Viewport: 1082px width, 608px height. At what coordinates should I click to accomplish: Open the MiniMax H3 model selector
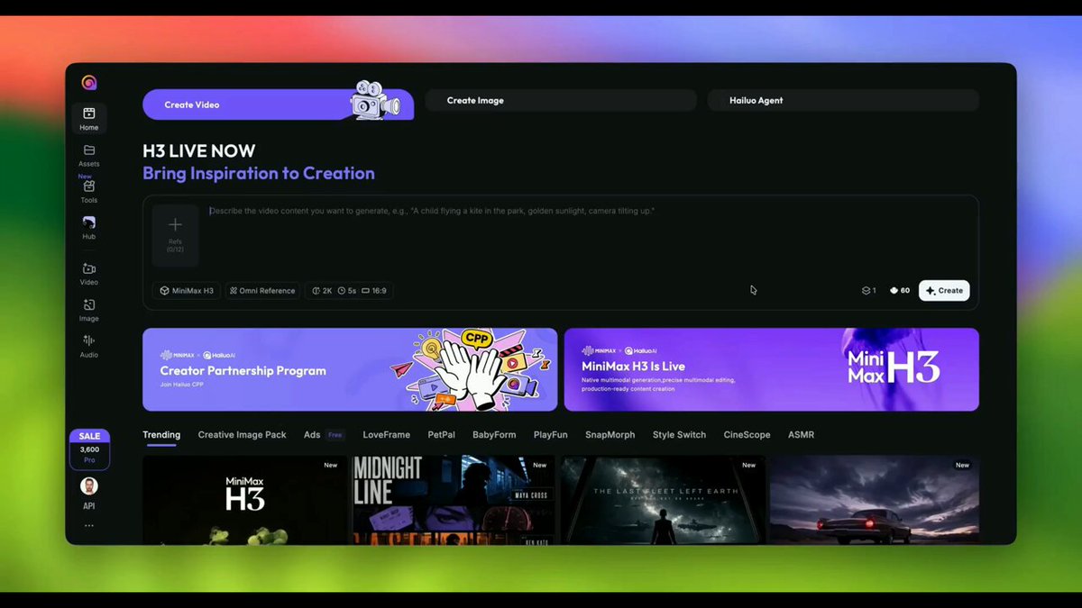pos(187,291)
